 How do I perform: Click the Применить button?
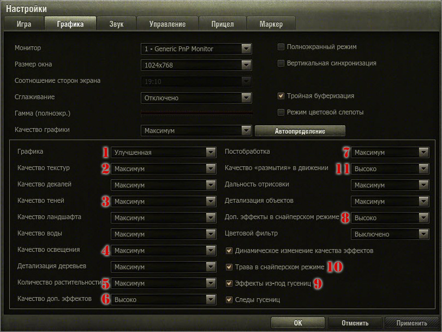(x=411, y=323)
